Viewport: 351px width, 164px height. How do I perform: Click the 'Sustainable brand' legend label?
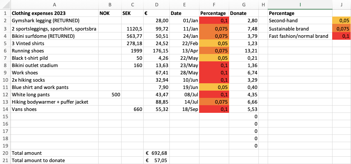pos(300,29)
